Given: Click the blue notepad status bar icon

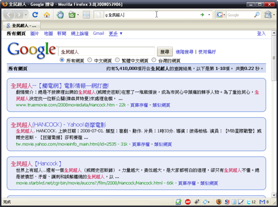Looking at the screenshot, I should point(234,202).
